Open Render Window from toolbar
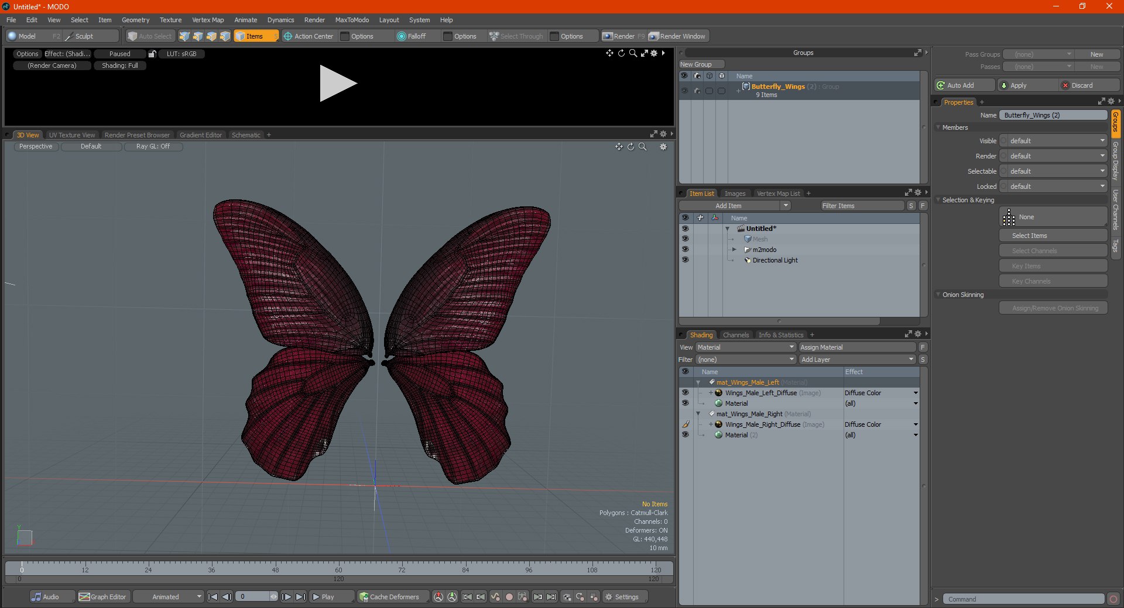 pos(678,36)
